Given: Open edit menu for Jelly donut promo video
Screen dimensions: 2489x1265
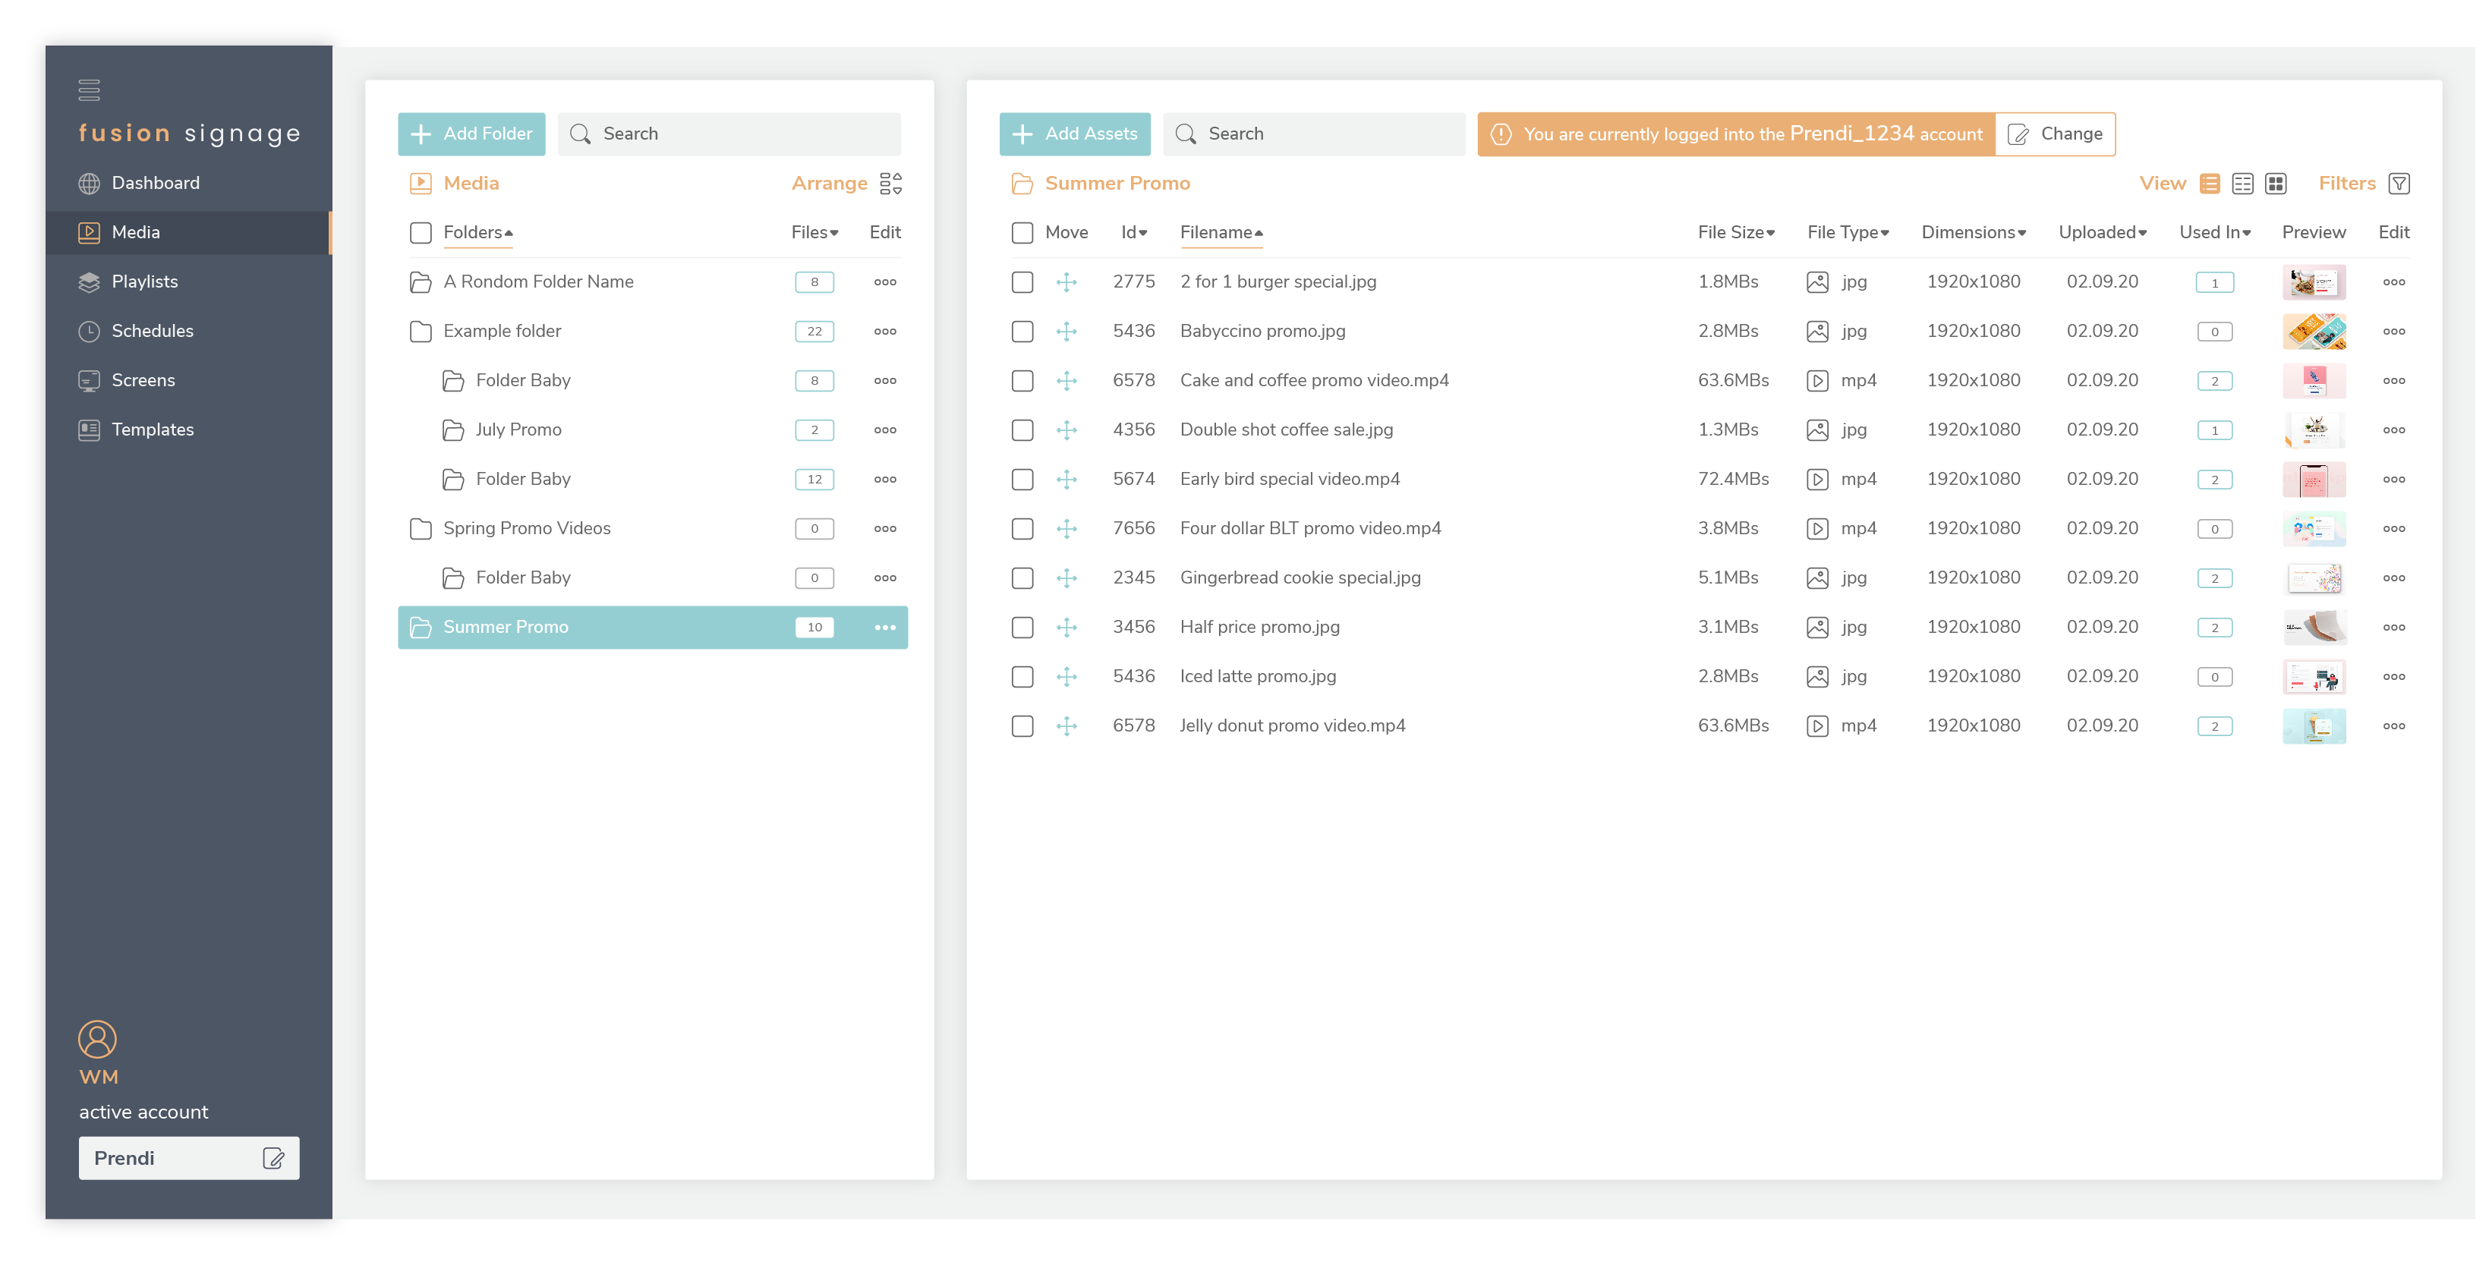Looking at the screenshot, I should tap(2393, 726).
